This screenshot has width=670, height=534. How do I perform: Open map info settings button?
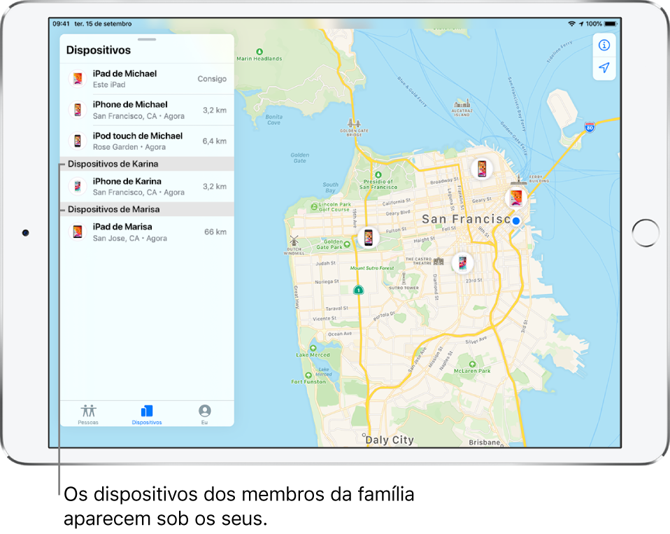coord(604,45)
